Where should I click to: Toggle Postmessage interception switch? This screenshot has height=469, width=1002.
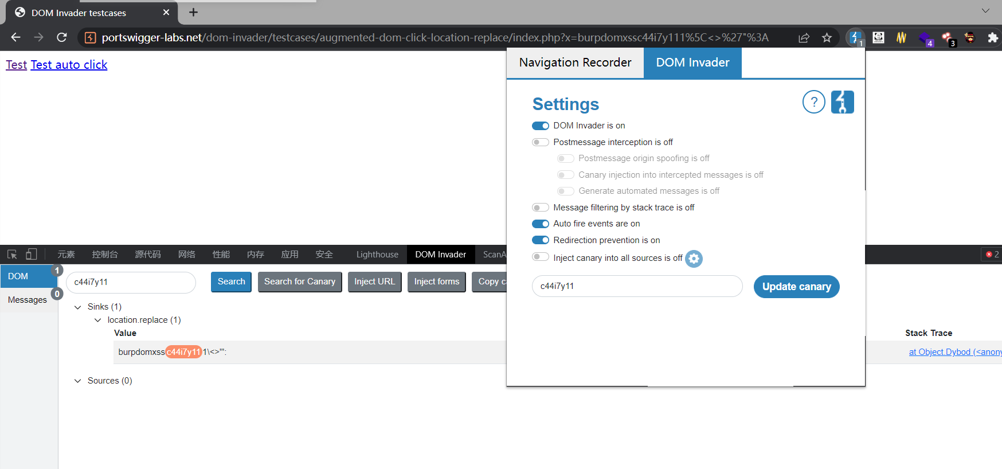(541, 142)
